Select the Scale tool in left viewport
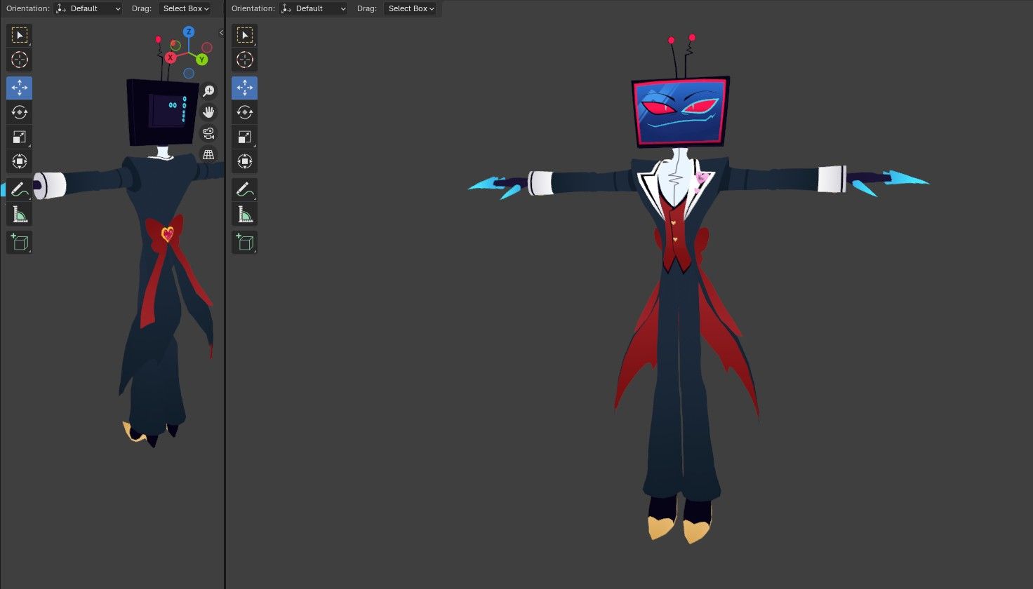 (20, 137)
